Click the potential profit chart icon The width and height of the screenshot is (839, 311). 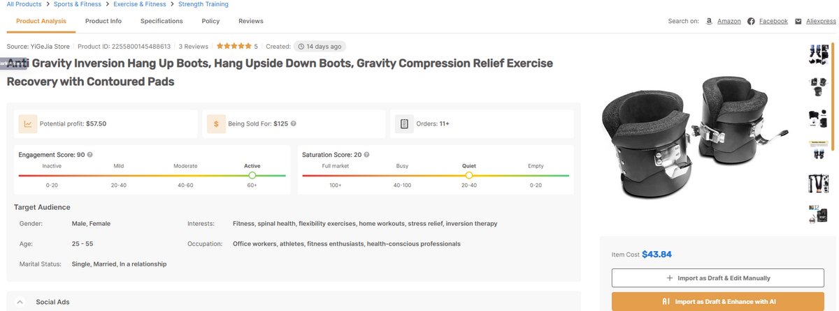(28, 123)
